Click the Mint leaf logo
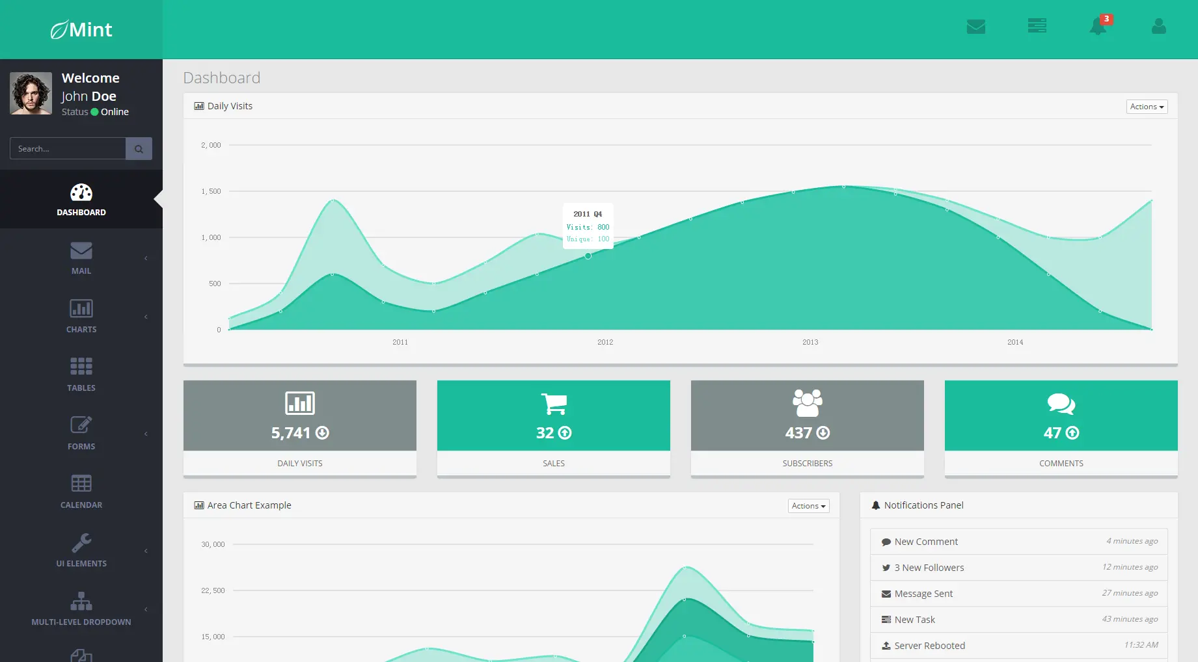Image resolution: width=1198 pixels, height=662 pixels. click(x=59, y=30)
